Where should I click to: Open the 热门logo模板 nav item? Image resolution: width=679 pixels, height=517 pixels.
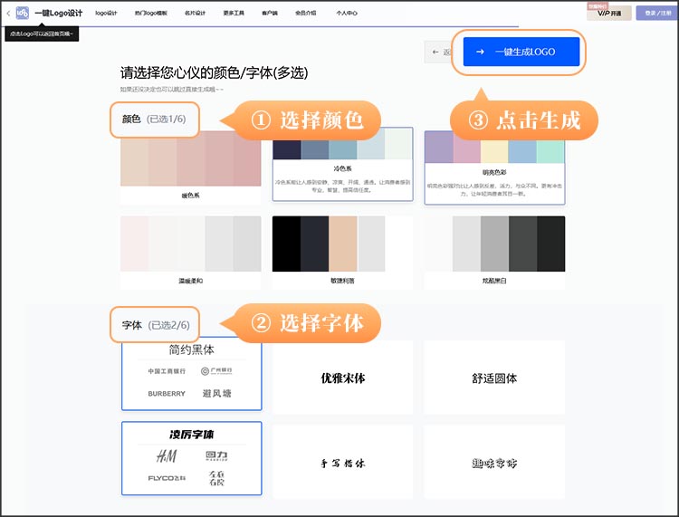[x=151, y=13]
